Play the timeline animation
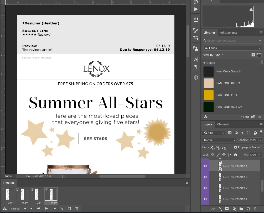The image size is (264, 213). [x=46, y=209]
